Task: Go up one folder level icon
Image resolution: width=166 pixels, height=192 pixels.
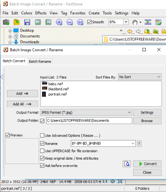Action: pos(147,31)
